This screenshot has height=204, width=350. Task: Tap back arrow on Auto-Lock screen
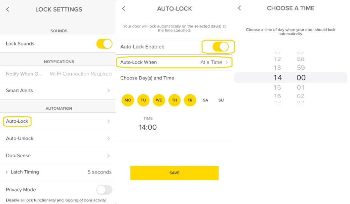coord(124,9)
